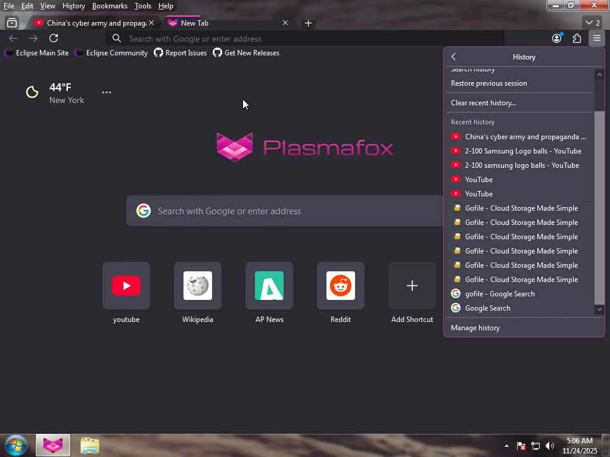
Task: Toggle the hamburger application menu
Action: coord(597,38)
